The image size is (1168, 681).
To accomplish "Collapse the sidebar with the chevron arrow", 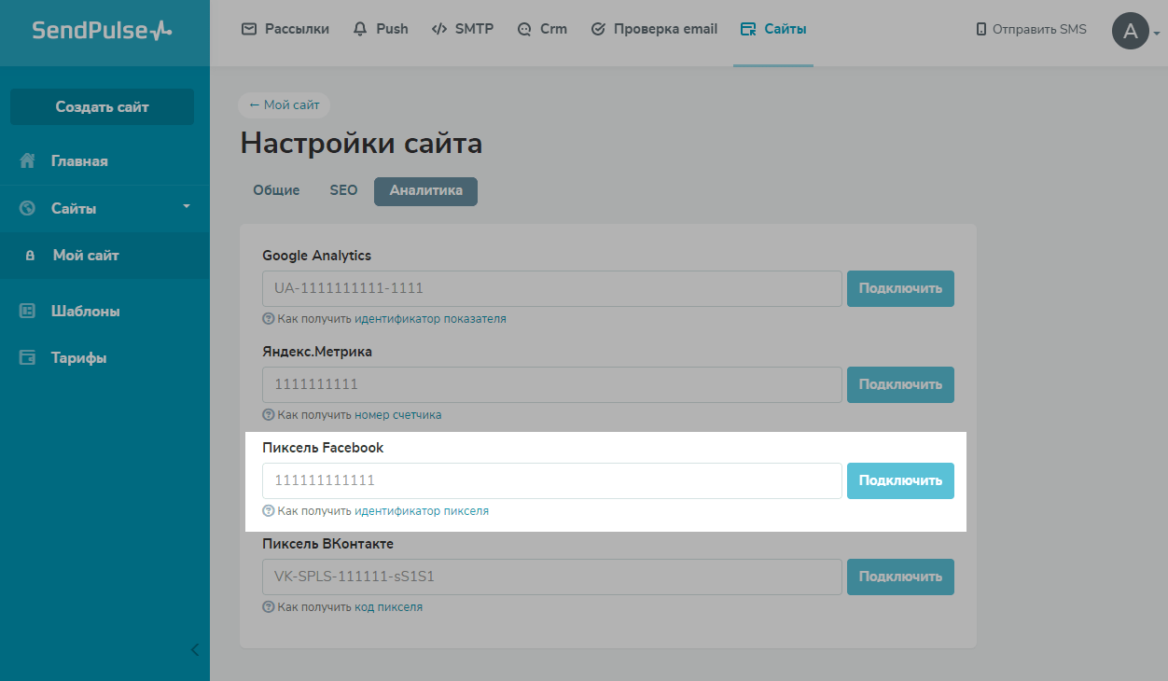I will click(x=194, y=650).
